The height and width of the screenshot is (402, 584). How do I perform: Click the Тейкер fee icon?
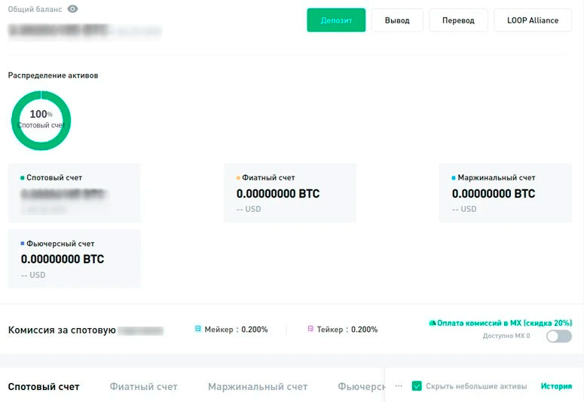[310, 329]
